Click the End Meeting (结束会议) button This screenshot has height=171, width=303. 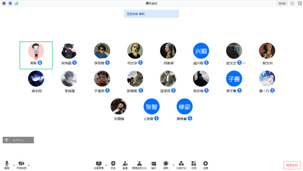point(292,165)
